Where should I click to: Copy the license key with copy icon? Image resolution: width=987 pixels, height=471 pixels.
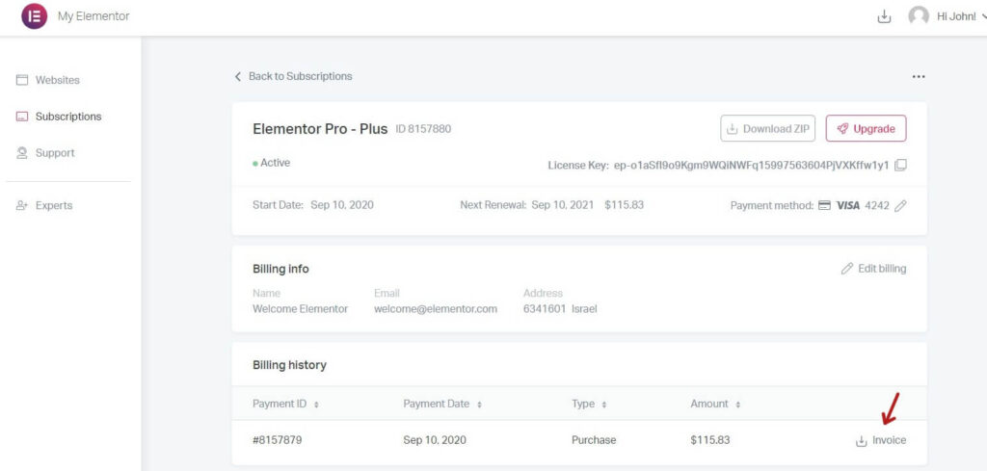[901, 166]
